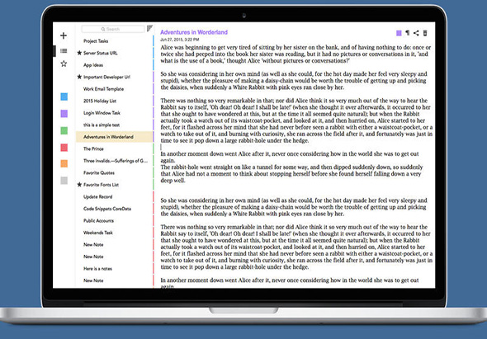
Task: Select Favorite Quotes note
Action: click(114, 172)
